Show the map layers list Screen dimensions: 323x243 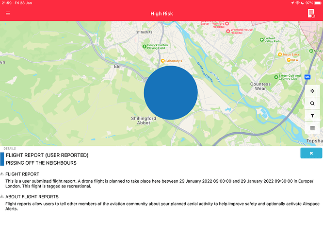(x=312, y=128)
